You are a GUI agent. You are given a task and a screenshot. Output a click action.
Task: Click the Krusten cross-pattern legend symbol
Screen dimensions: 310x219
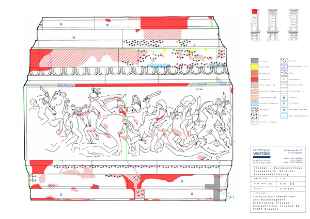[254, 116]
